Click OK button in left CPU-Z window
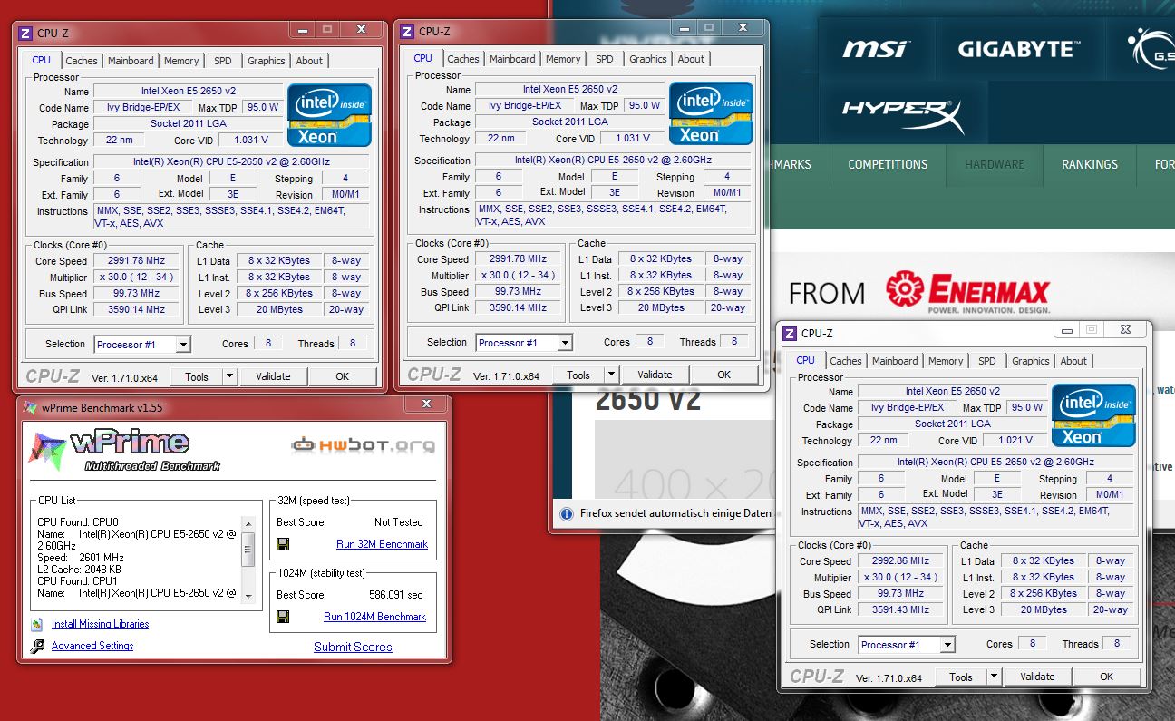This screenshot has height=721, width=1175. pos(342,376)
